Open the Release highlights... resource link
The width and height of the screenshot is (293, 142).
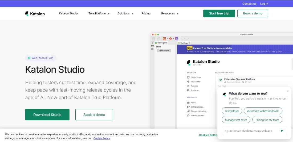[x=199, y=111]
